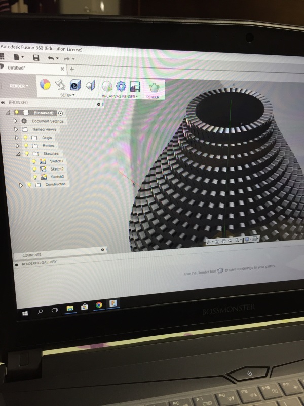Open the Windows Start menu
Image resolution: width=304 pixels, height=406 pixels.
pyautogui.click(x=25, y=313)
